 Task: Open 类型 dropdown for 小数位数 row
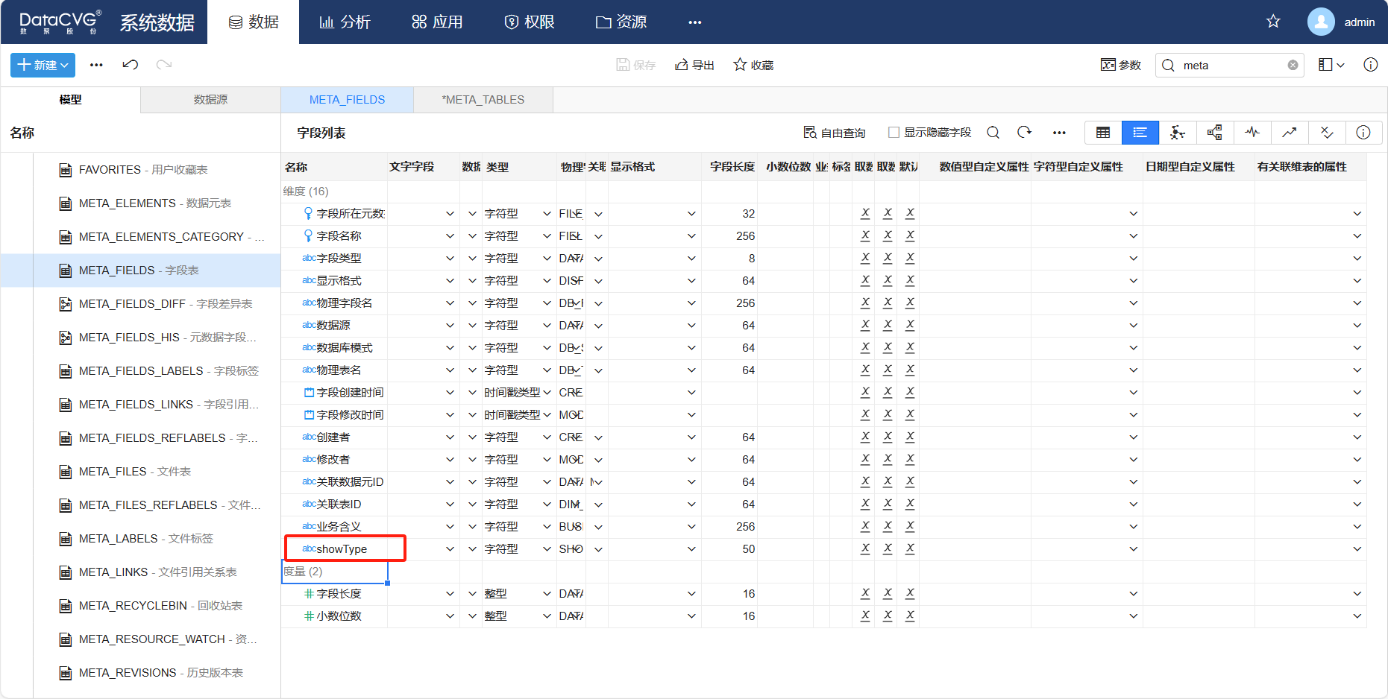click(547, 616)
